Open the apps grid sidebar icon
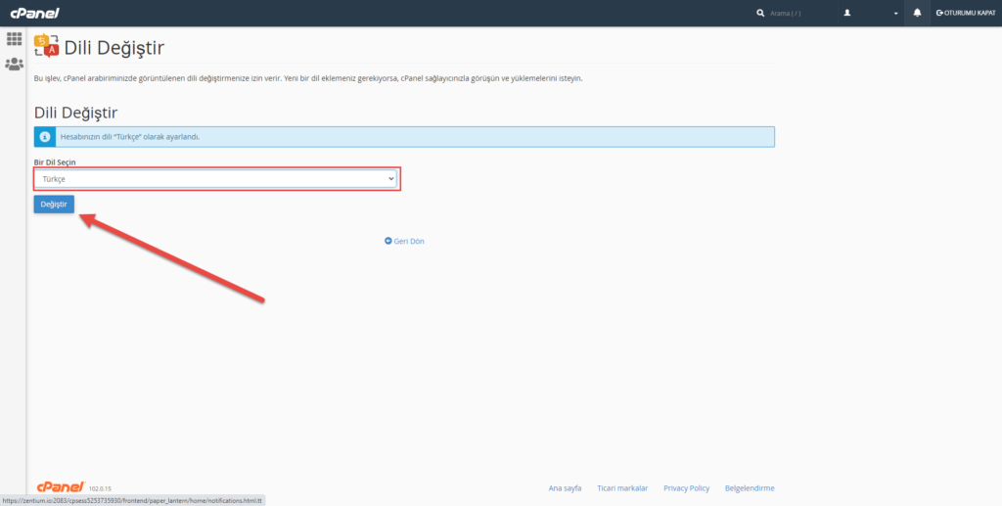The width and height of the screenshot is (1002, 506). coord(15,38)
